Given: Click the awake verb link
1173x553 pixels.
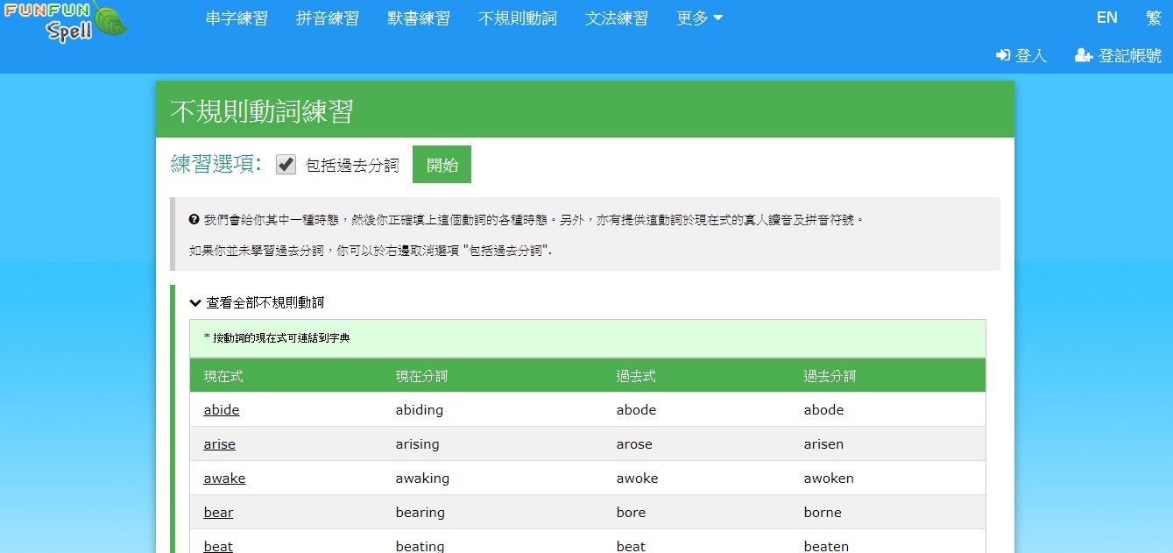Looking at the screenshot, I should point(224,479).
